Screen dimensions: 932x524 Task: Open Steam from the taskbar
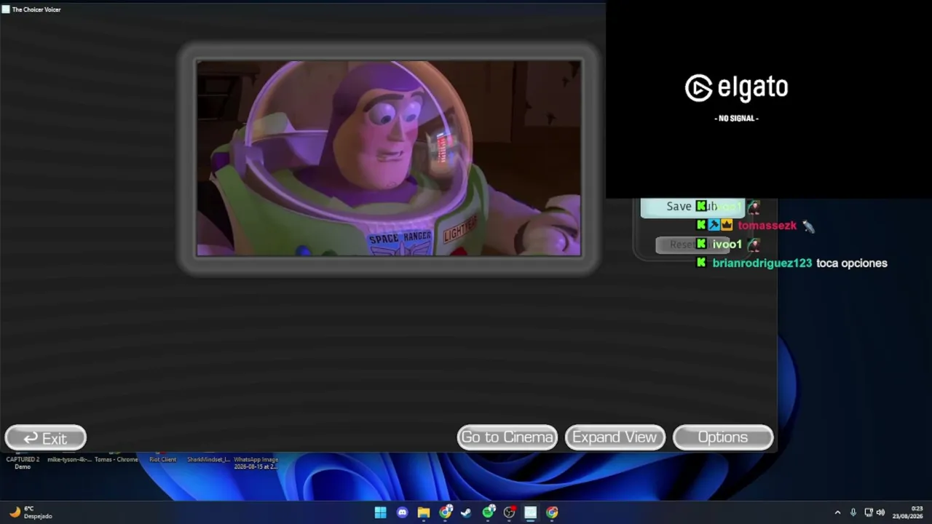[x=466, y=512]
